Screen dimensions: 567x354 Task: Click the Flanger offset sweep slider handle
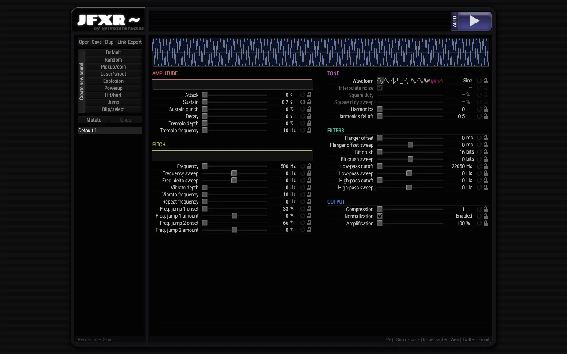pos(410,145)
